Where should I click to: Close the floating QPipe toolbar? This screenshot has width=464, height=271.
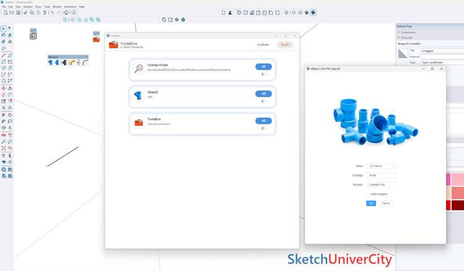[x=87, y=57]
